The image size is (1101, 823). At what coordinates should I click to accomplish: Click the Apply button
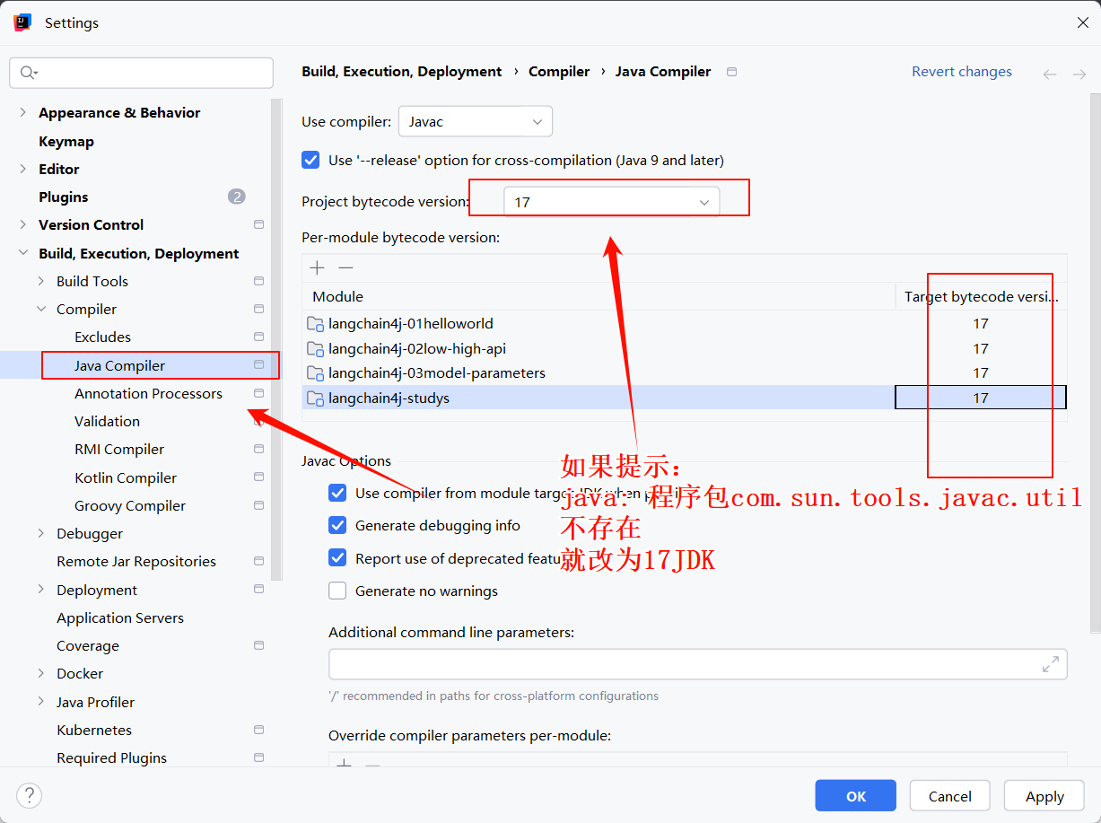1044,796
